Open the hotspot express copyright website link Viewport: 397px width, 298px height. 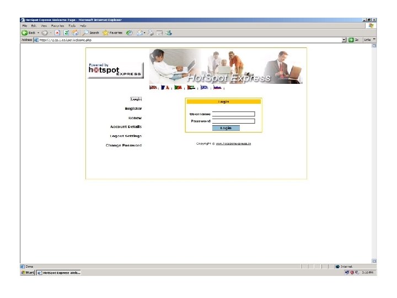(x=233, y=143)
